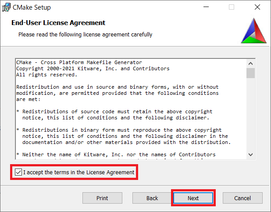Screen dimensions: 271x212
Task: Go Back to the previous setup step
Action: tap(152, 198)
